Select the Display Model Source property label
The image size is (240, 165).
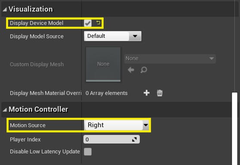point(37,37)
